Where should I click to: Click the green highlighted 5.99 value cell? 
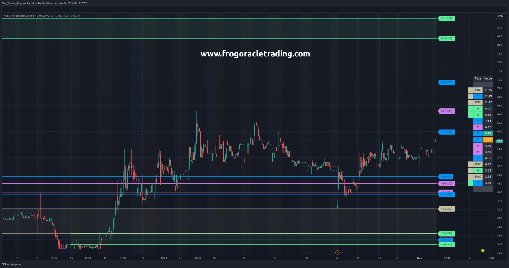point(488,133)
